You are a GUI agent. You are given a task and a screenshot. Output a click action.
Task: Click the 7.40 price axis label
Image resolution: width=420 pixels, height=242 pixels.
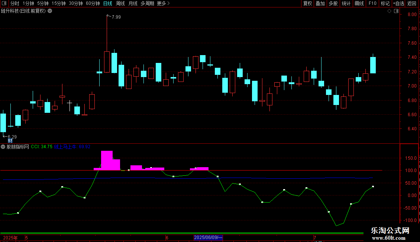point(412,57)
